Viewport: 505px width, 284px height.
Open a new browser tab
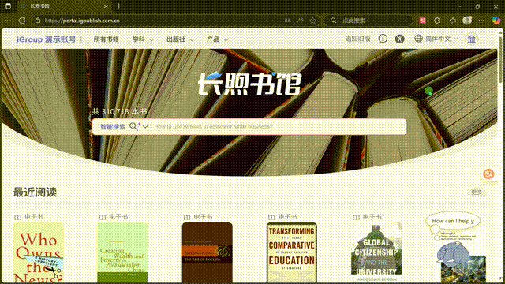(119, 6)
